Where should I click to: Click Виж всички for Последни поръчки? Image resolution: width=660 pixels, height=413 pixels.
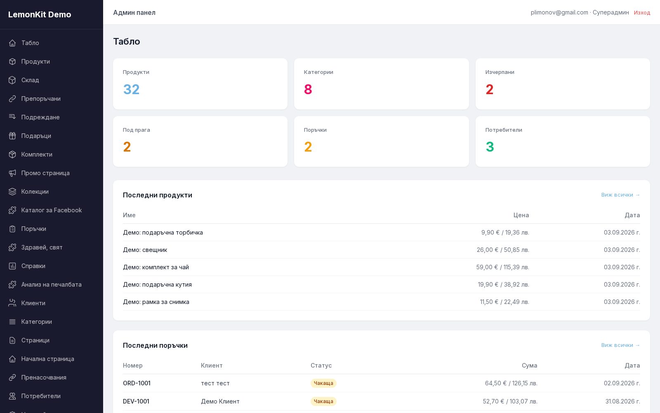(x=620, y=345)
